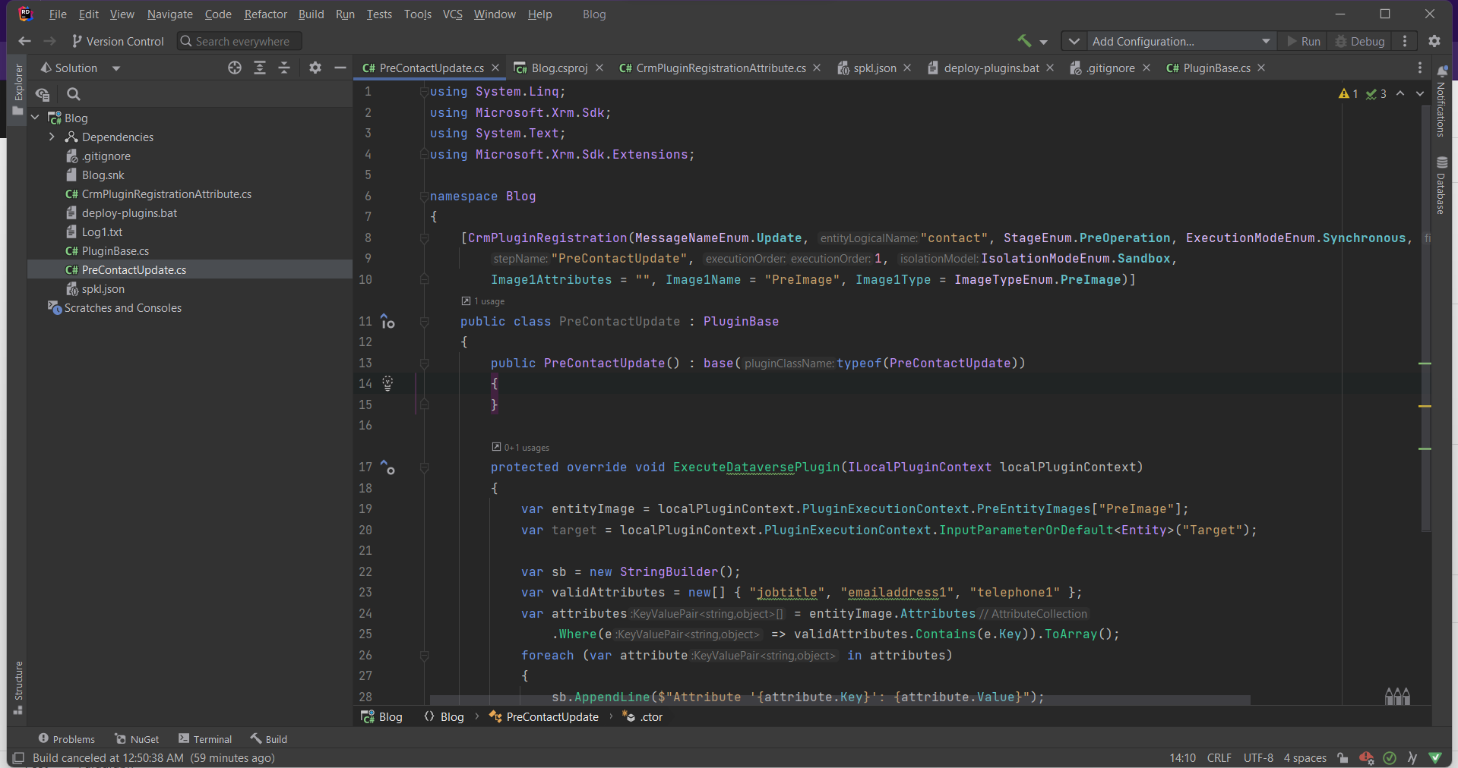
Task: Close the spkl.json editor tab
Action: (x=907, y=68)
